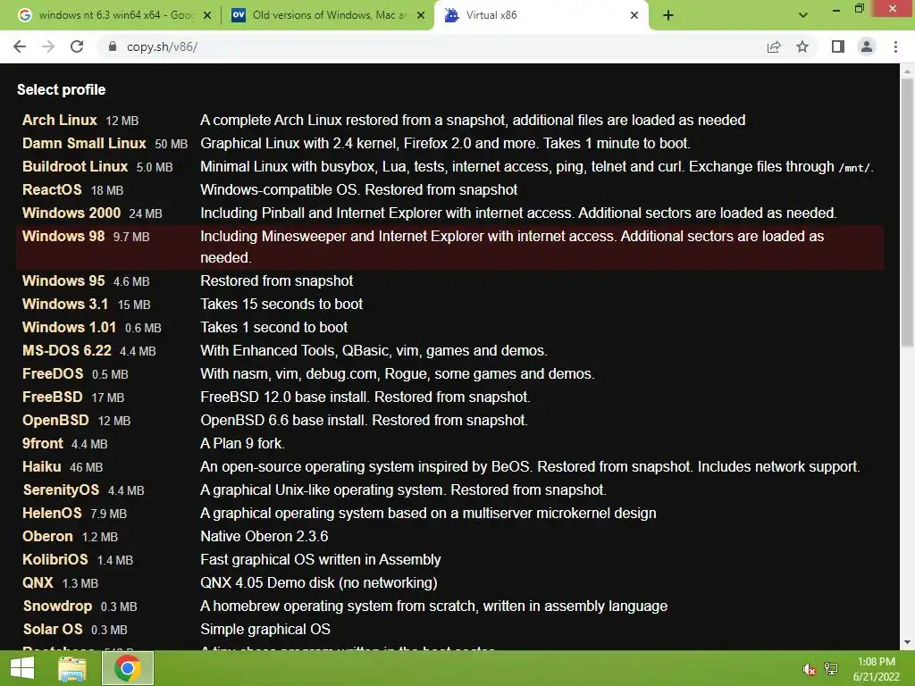Screen dimensions: 915x686
Task: Launch the 9front profile
Action: [x=43, y=444]
